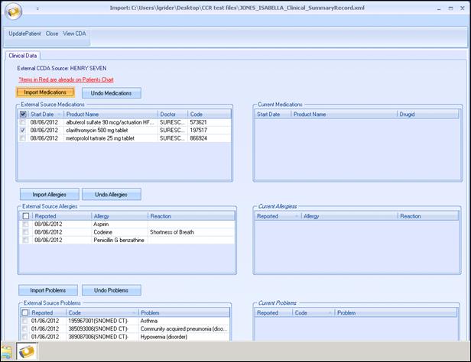Click UpdatePatient in the toolbar
The image size is (471, 362).
pyautogui.click(x=25, y=34)
